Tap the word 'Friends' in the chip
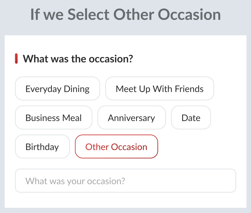 point(189,89)
